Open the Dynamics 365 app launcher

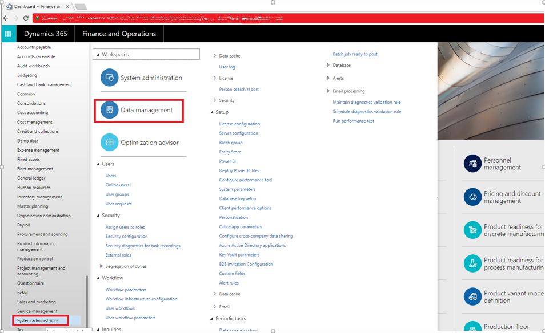tap(8, 34)
